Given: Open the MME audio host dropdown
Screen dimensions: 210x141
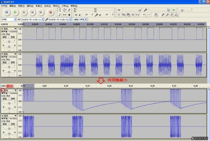Looking at the screenshot, I should pos(9,20).
